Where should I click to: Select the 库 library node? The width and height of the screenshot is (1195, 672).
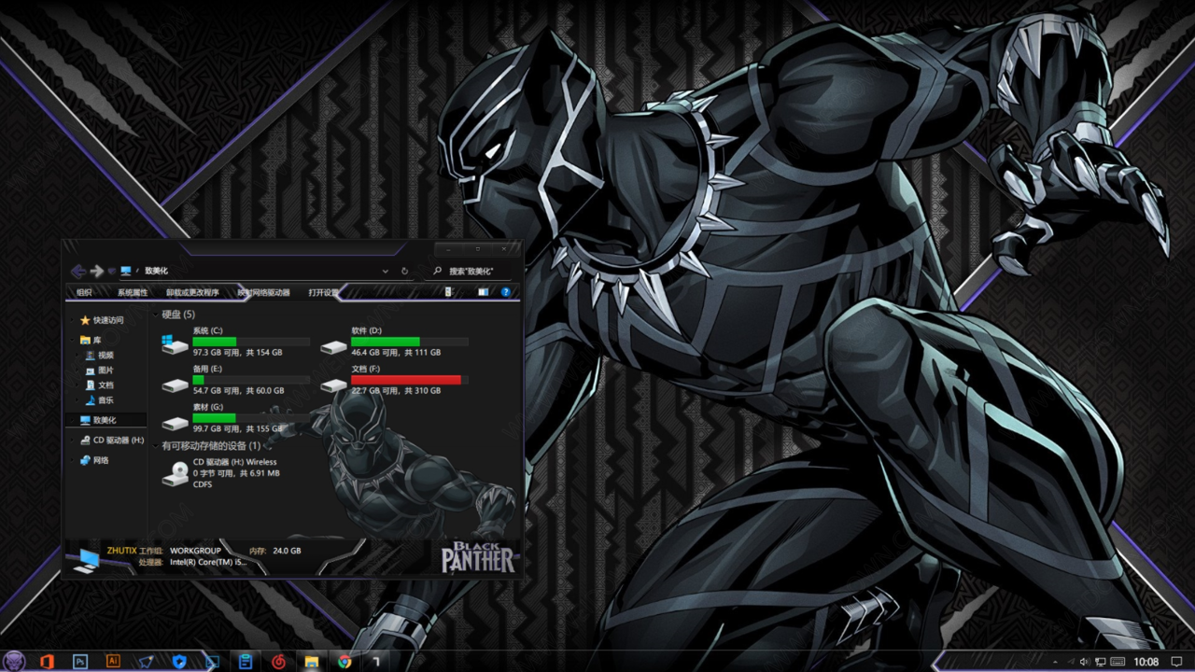click(91, 340)
